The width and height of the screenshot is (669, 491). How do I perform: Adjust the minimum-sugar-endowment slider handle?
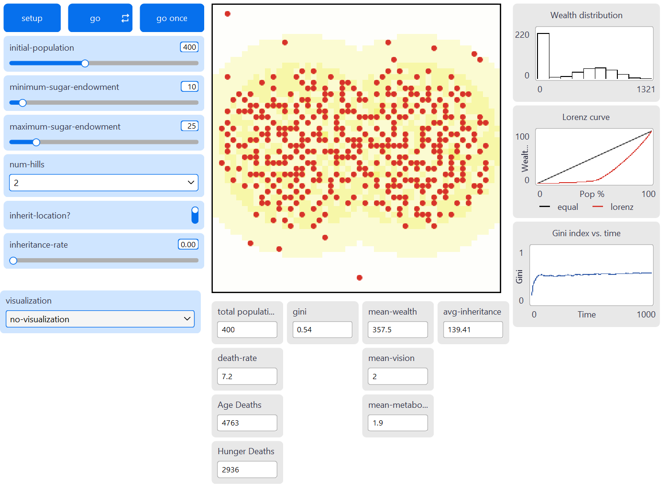point(22,103)
